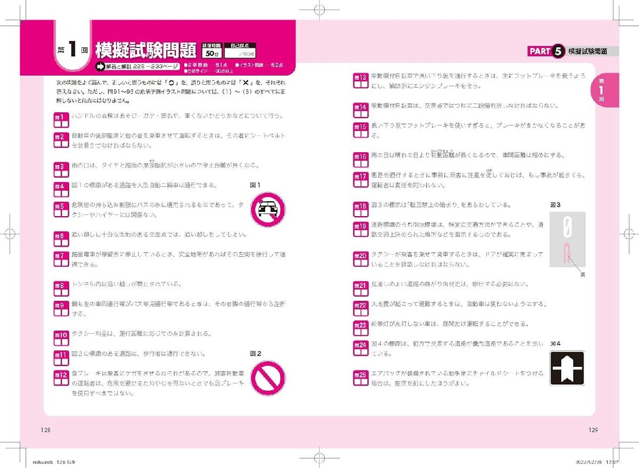Click the 問14 question badge
Screen dimensions: 639x468
361,109
